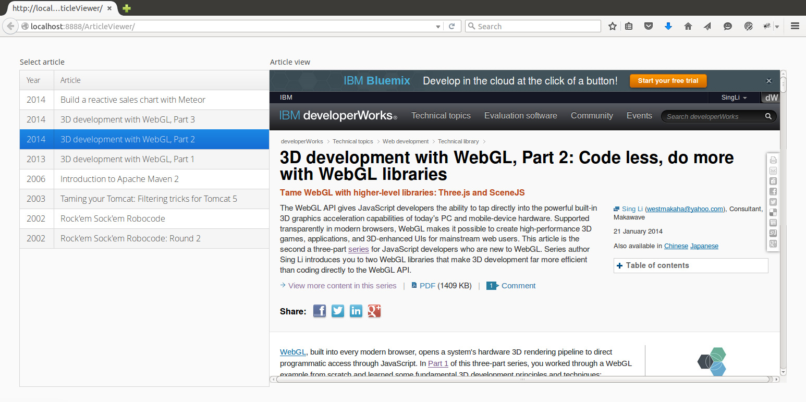Open the Community menu
Screen dimensions: 806x402
[x=592, y=116]
